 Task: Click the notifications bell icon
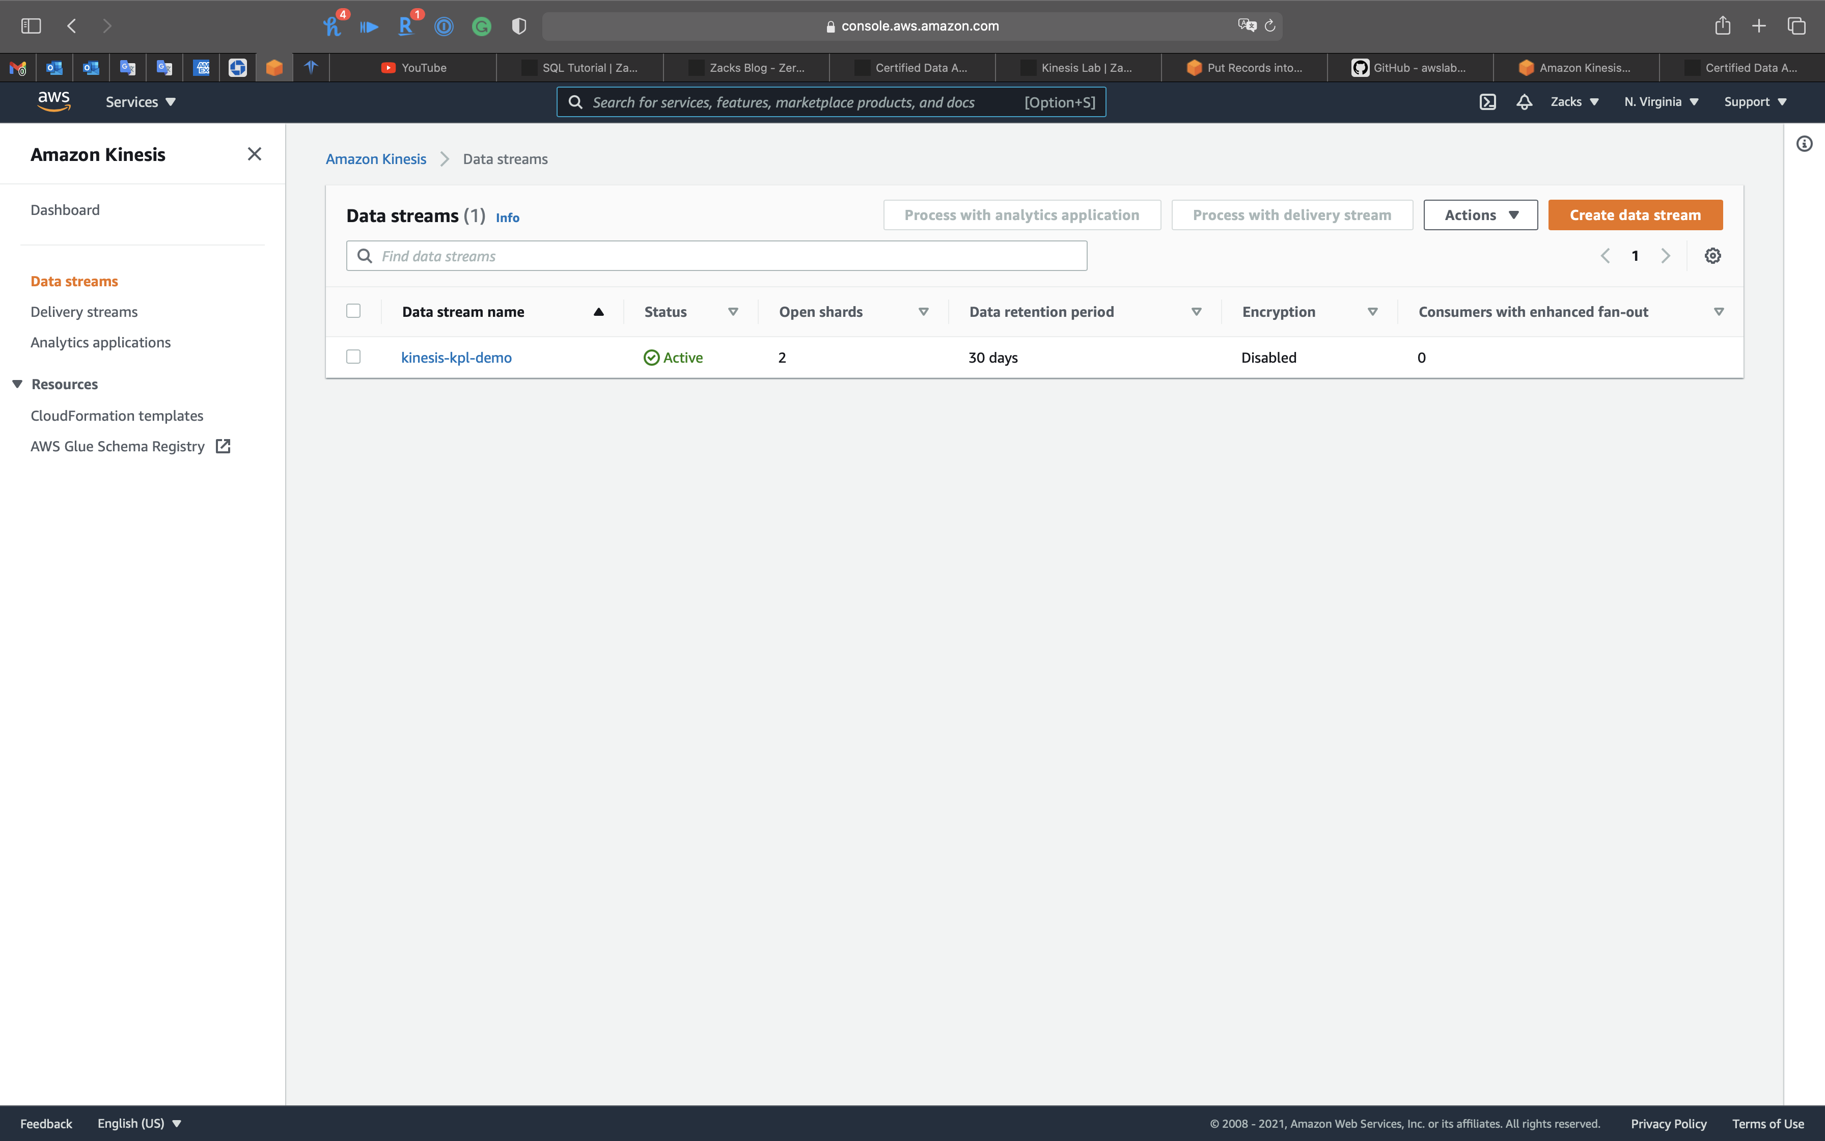tap(1524, 102)
